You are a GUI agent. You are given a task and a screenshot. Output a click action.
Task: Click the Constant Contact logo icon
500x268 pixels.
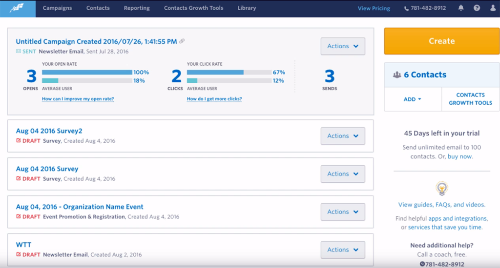click(x=17, y=8)
